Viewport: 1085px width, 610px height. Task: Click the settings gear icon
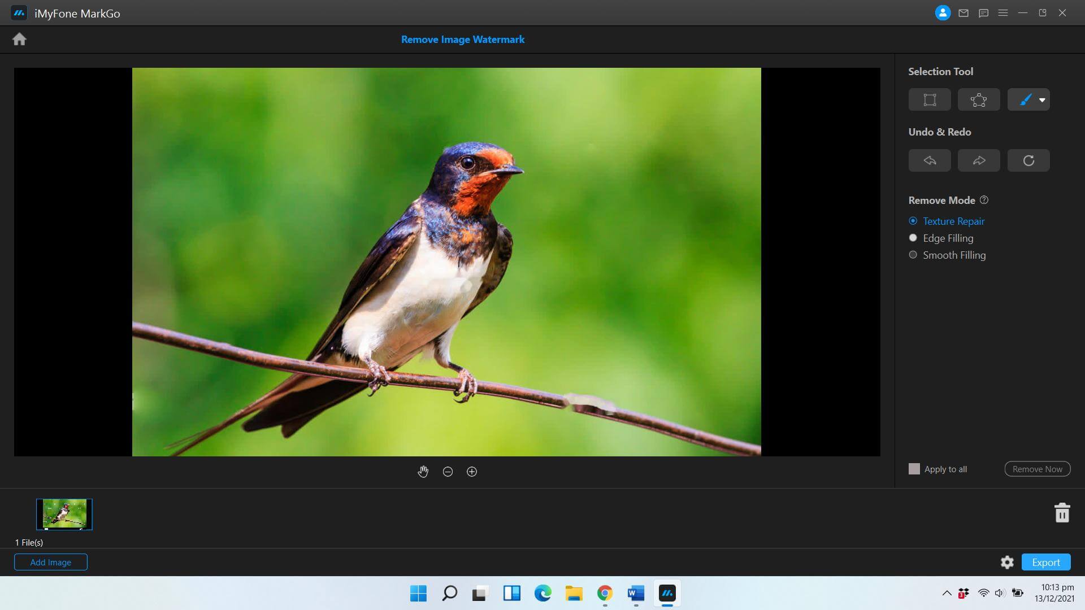[x=1008, y=563]
